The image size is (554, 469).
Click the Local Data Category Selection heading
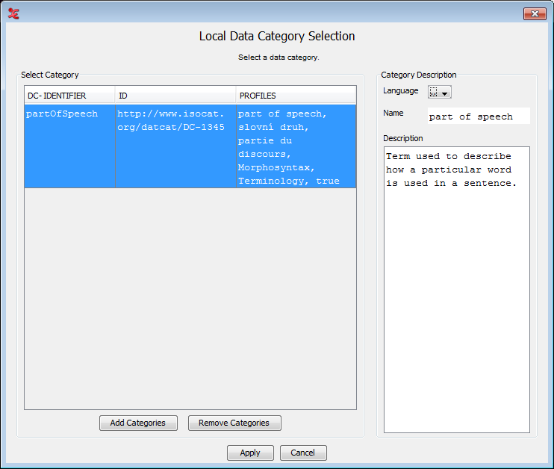277,36
